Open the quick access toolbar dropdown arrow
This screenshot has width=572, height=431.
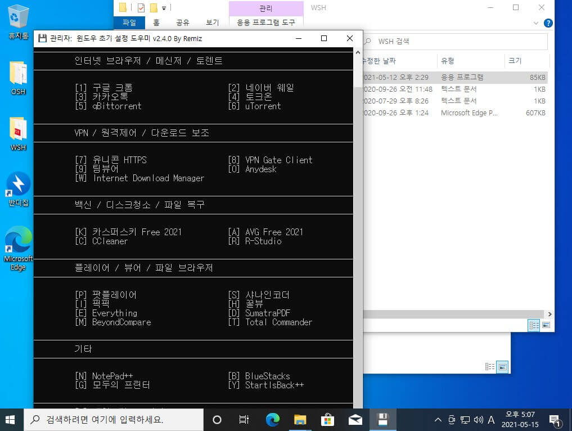tap(164, 8)
